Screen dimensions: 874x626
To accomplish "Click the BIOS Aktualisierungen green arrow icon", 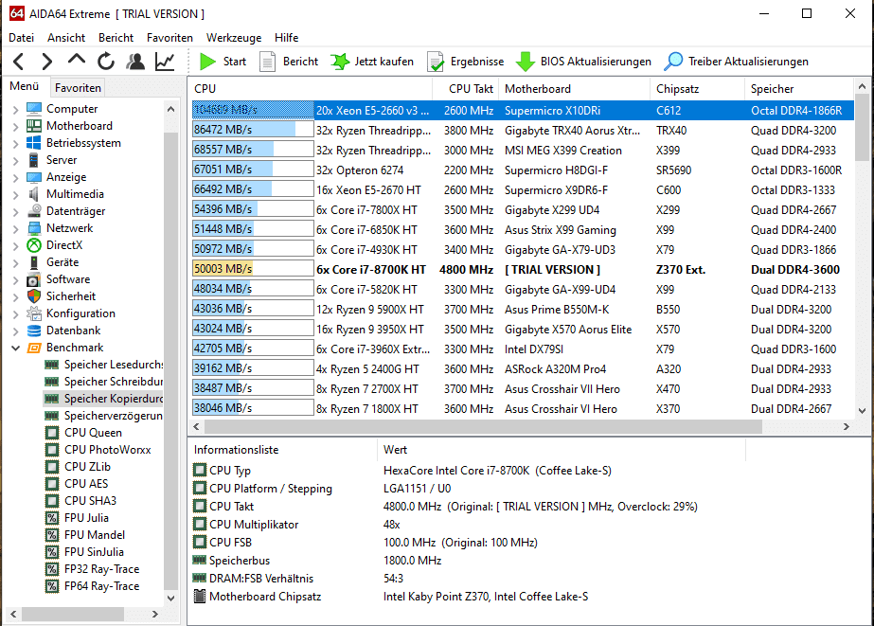I will (x=526, y=62).
